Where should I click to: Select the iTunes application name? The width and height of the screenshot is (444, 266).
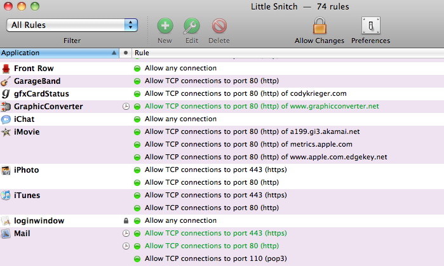point(27,196)
